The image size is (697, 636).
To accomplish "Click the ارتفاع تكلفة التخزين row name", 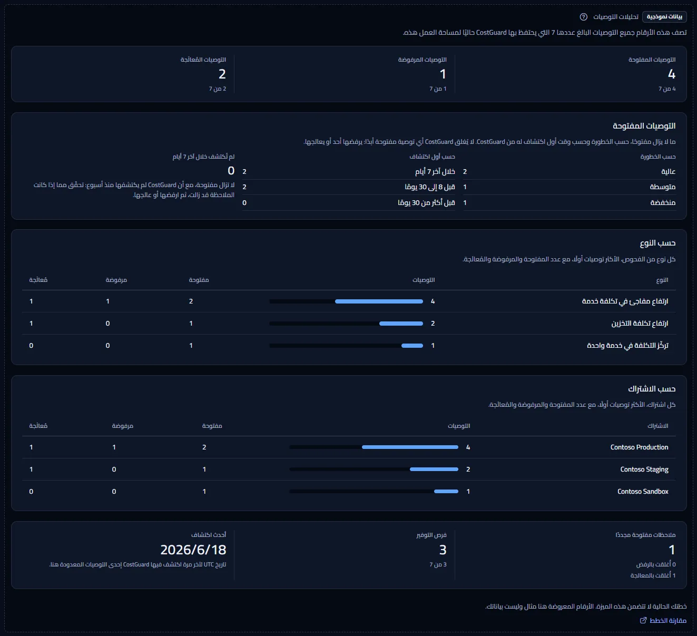I will (640, 324).
